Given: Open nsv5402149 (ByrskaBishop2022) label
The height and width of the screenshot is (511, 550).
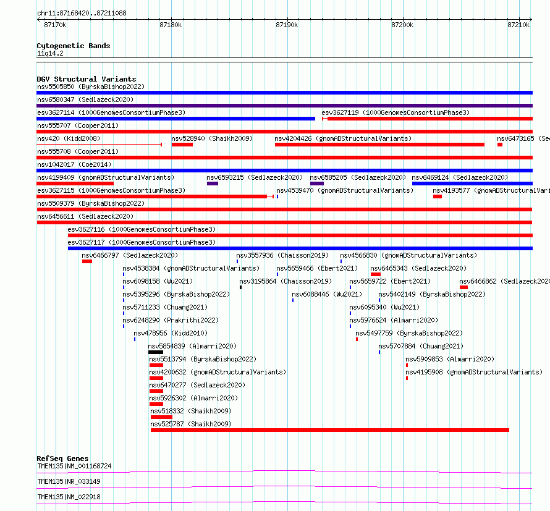Looking at the screenshot, I should 432,294.
